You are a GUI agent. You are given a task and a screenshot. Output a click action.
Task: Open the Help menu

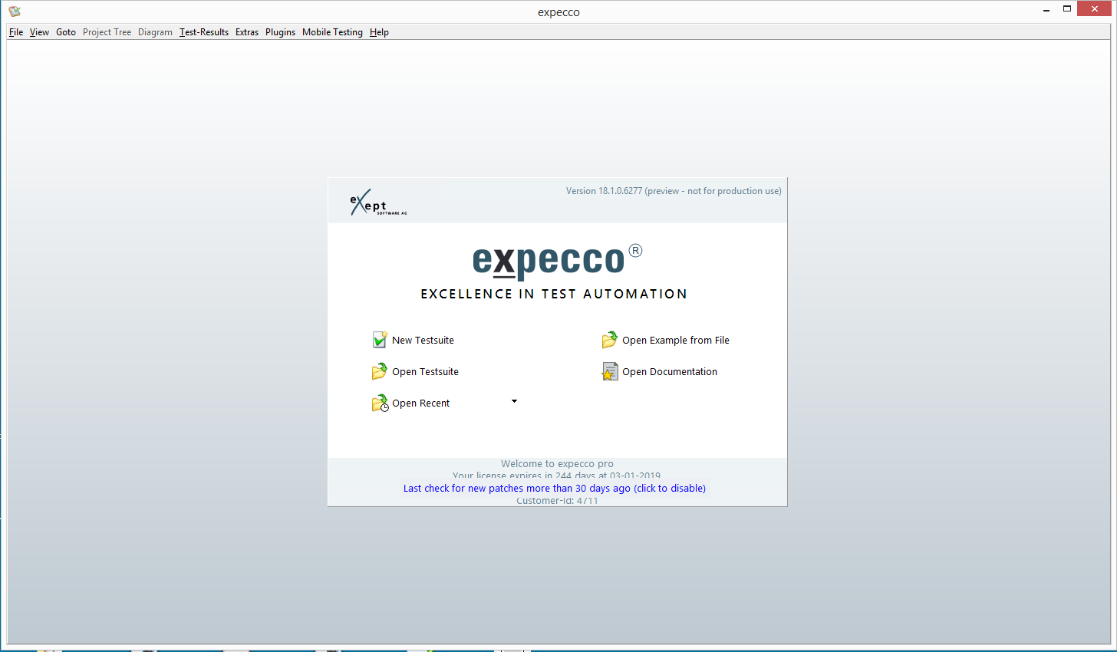pos(379,32)
